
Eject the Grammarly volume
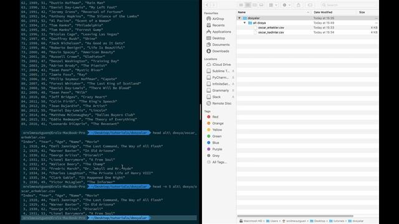coord(233,90)
